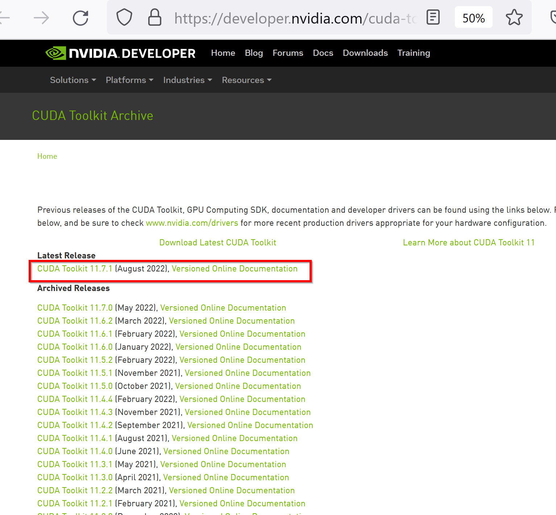Open CUDA Toolkit 11.4.2 link
556x515 pixels.
point(75,425)
